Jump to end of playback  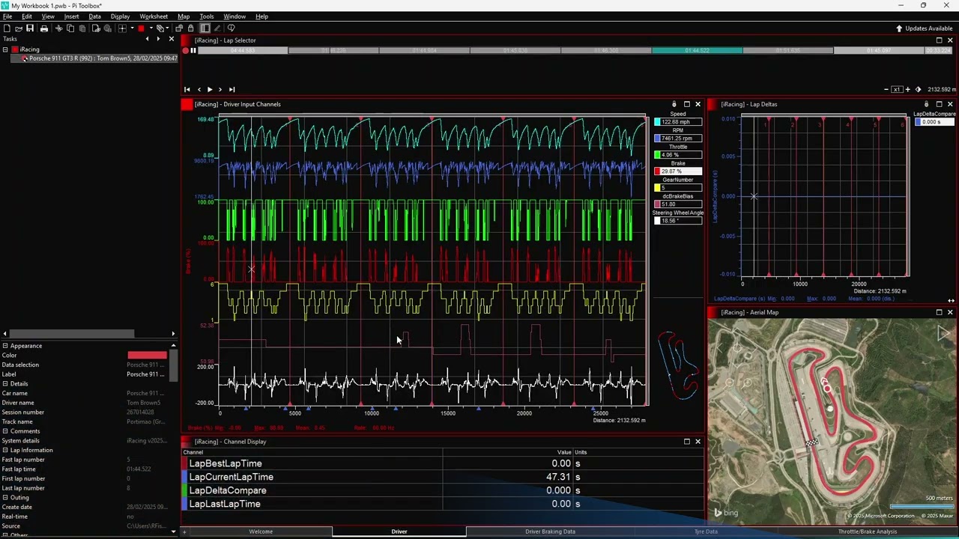point(232,90)
